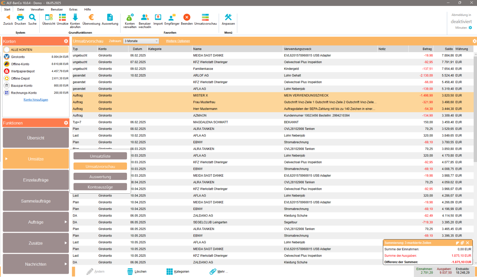The image size is (477, 277).
Task: Click the Drucken printer icon
Action: [20, 17]
